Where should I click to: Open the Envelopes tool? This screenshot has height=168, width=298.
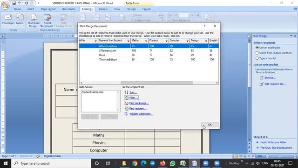8,19
